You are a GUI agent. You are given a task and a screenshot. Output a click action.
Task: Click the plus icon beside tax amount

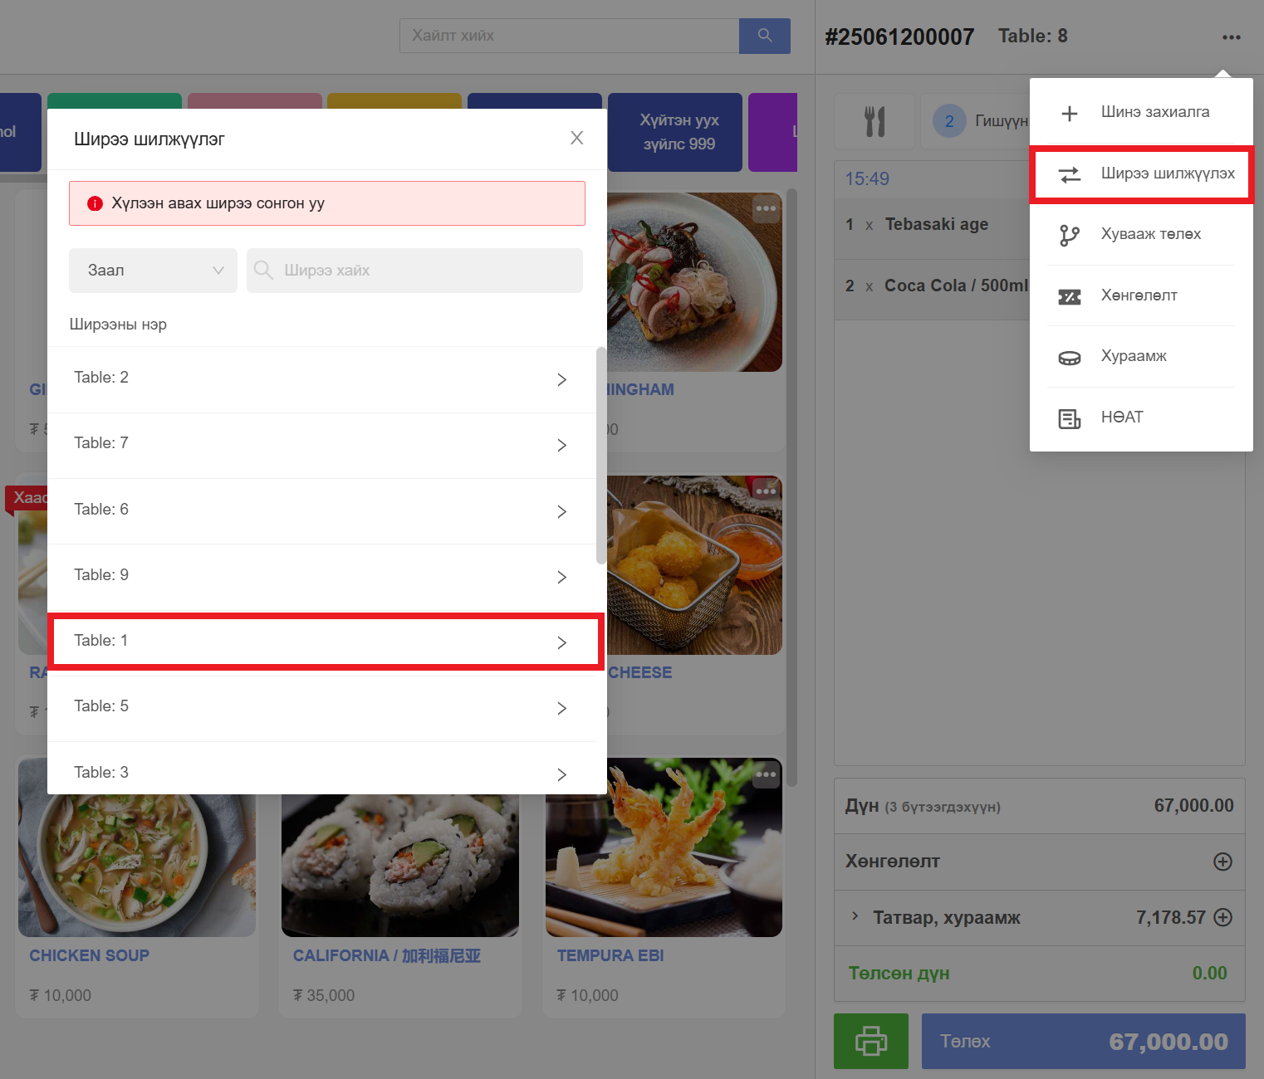(1222, 917)
